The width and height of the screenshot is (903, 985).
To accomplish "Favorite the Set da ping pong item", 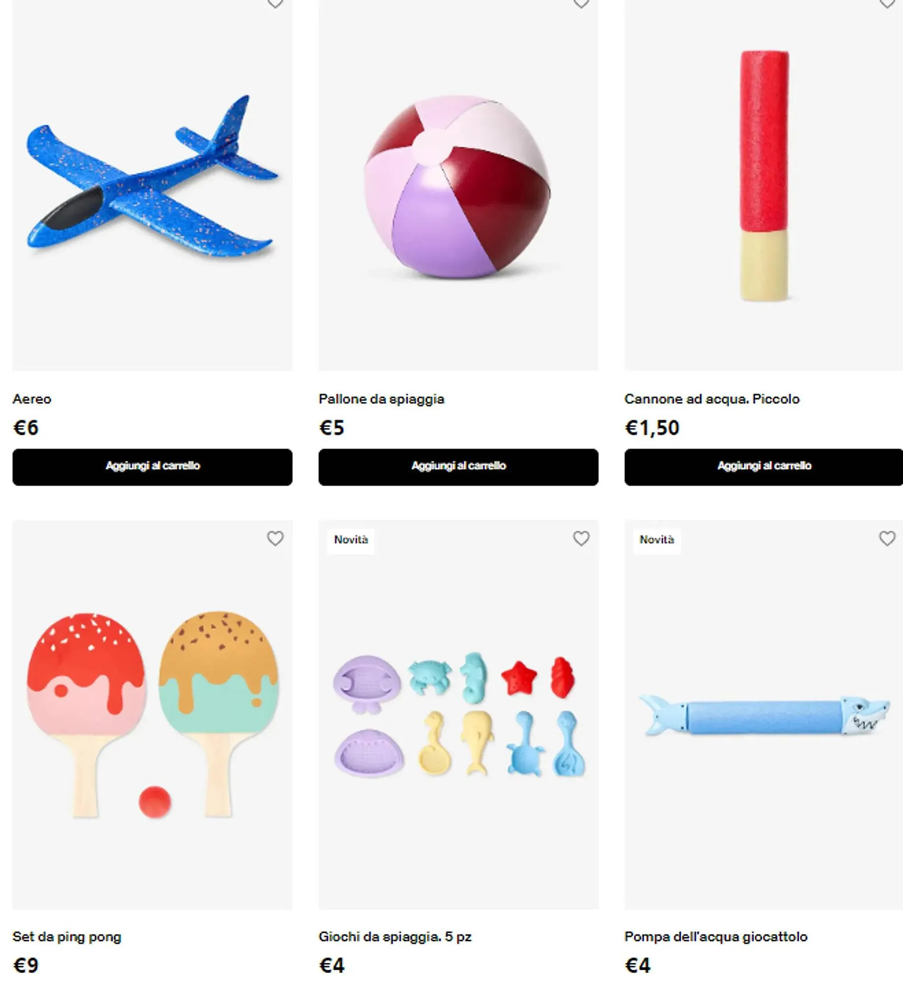I will [275, 538].
